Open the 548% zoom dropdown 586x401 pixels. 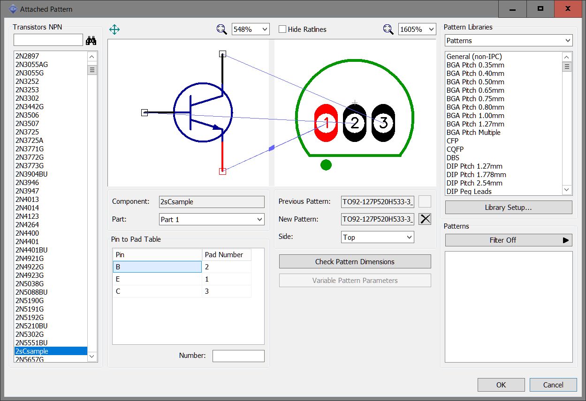251,29
